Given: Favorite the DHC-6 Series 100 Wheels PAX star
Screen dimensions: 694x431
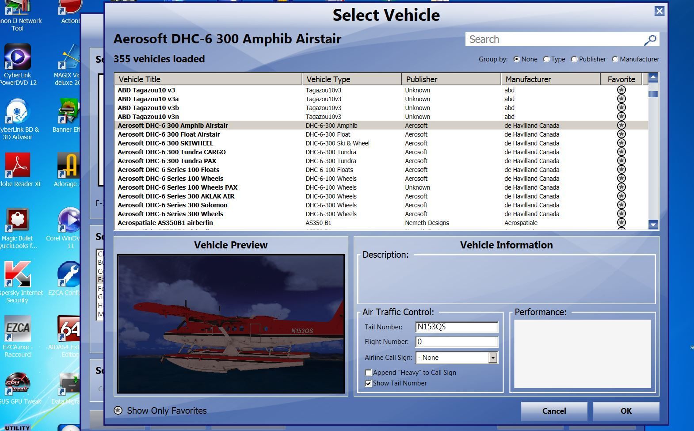Looking at the screenshot, I should coord(621,187).
